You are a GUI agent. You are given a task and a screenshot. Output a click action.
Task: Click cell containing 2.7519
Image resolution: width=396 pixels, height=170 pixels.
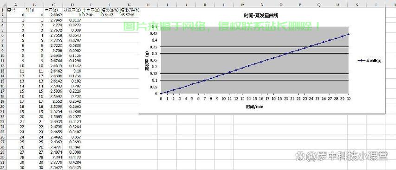point(53,36)
